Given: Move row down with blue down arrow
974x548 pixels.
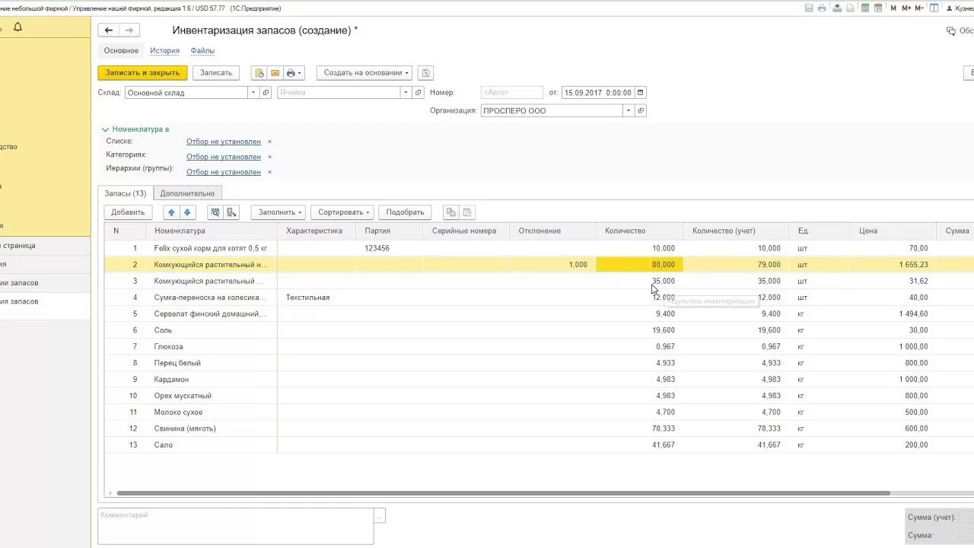Looking at the screenshot, I should click(187, 212).
